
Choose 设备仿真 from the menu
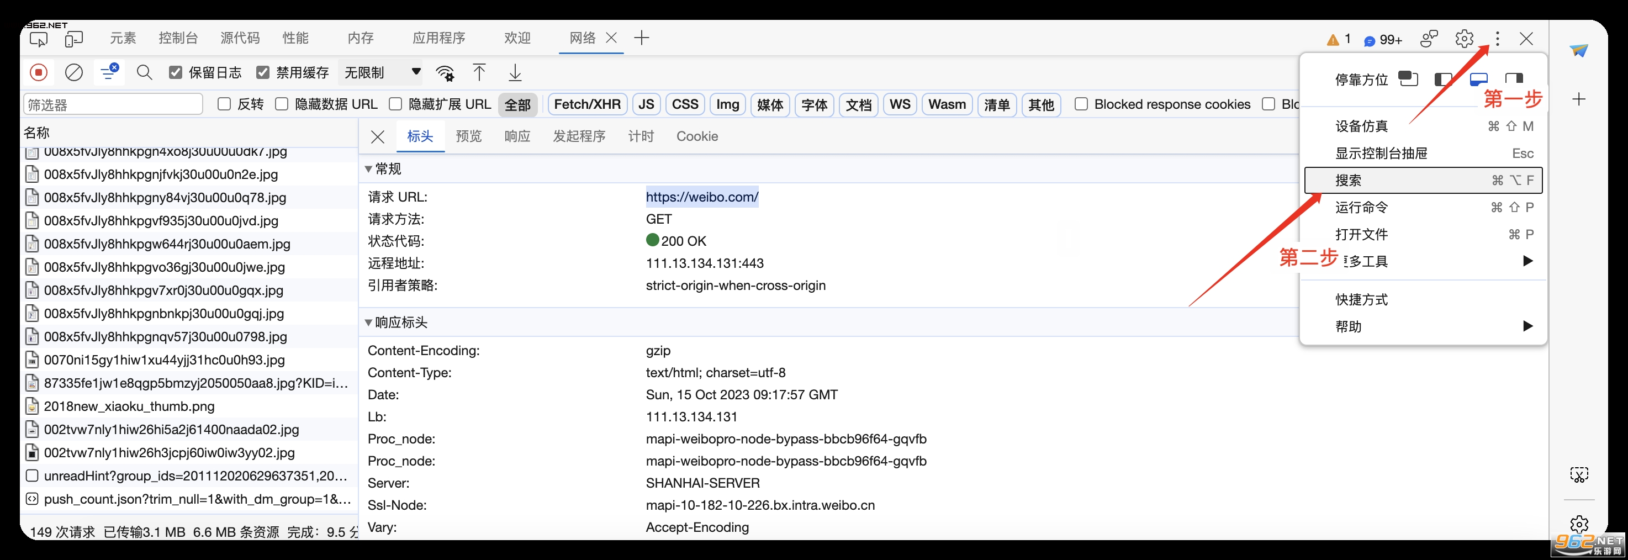click(1424, 126)
